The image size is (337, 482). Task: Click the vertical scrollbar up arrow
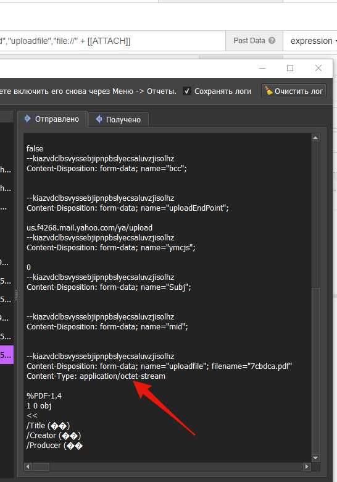click(315, 138)
